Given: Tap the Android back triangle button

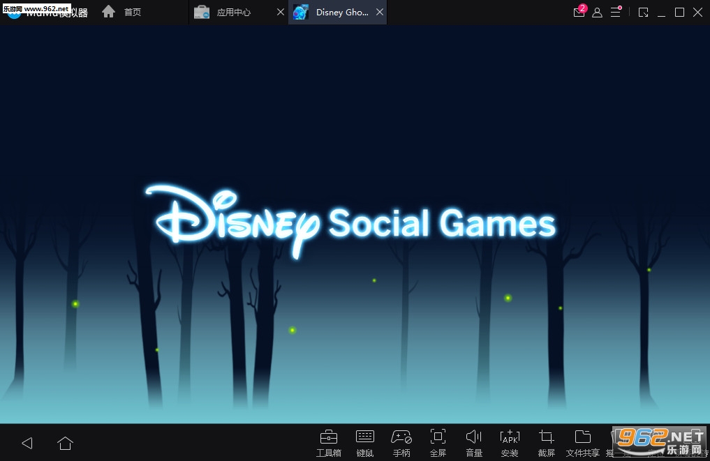Looking at the screenshot, I should coord(27,443).
